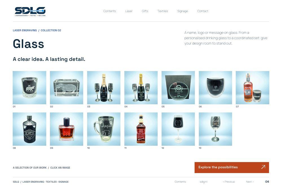This screenshot has height=188, width=282.
Task: Click the arrow icon on Explore button
Action: [x=263, y=167]
